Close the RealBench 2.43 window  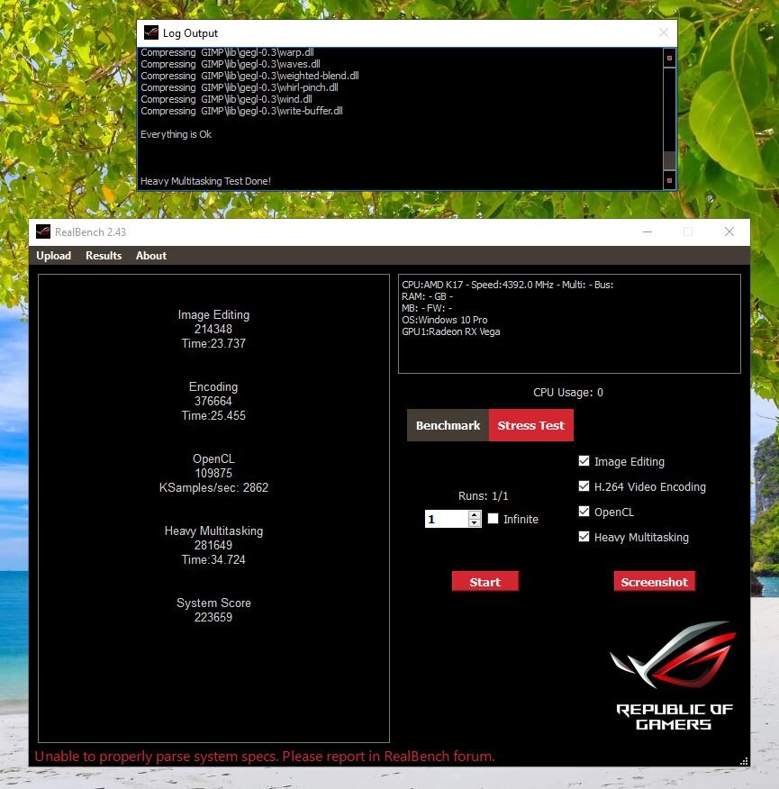click(x=729, y=231)
